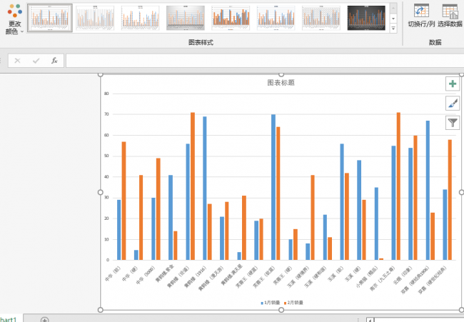Click inside the formula bar input field
Image resolution: width=464 pixels, height=322 pixels.
click(265, 61)
